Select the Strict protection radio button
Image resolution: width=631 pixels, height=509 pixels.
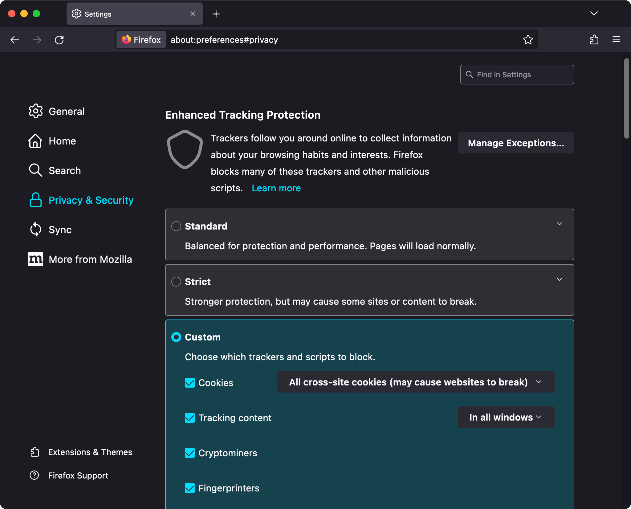[176, 281]
